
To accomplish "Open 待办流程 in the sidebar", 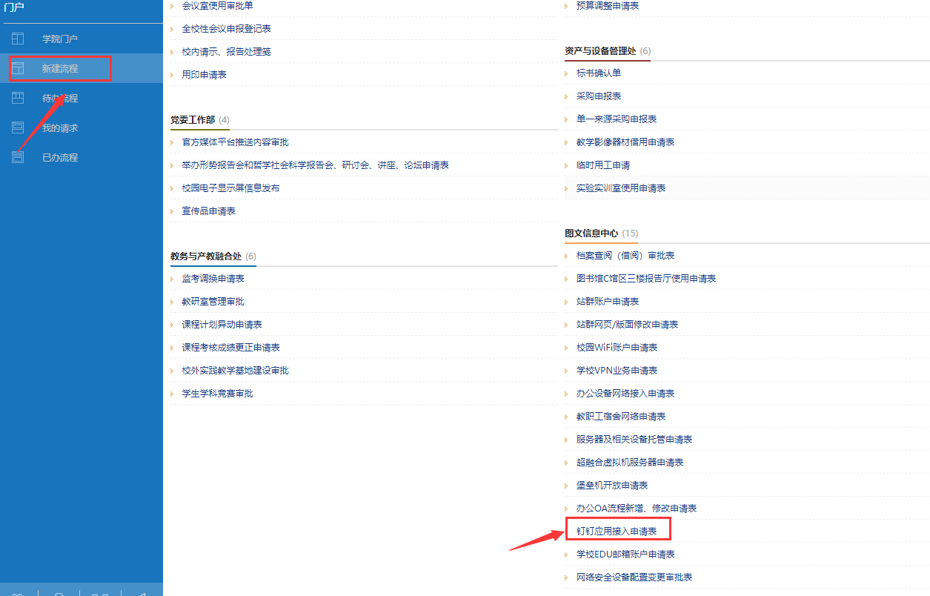I will [59, 98].
